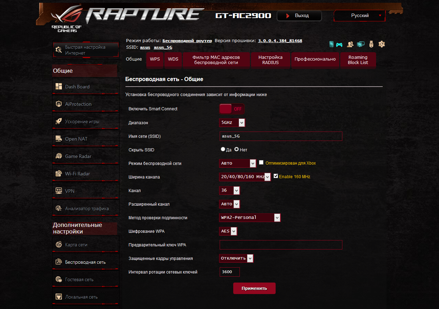This screenshot has height=309, width=439.
Task: Open AiProtection section
Action: (x=85, y=104)
